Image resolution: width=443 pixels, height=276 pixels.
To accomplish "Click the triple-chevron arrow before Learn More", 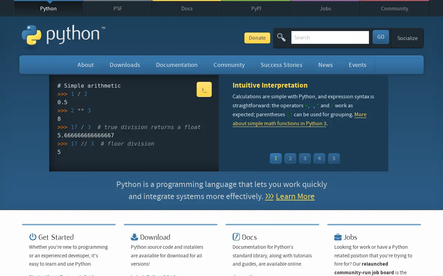I will coord(269,196).
